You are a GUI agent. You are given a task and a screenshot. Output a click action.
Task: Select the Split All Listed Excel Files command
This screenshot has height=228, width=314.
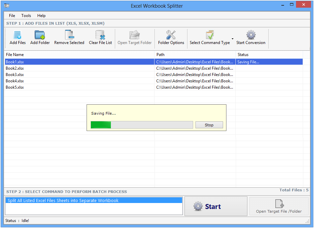click(x=94, y=201)
